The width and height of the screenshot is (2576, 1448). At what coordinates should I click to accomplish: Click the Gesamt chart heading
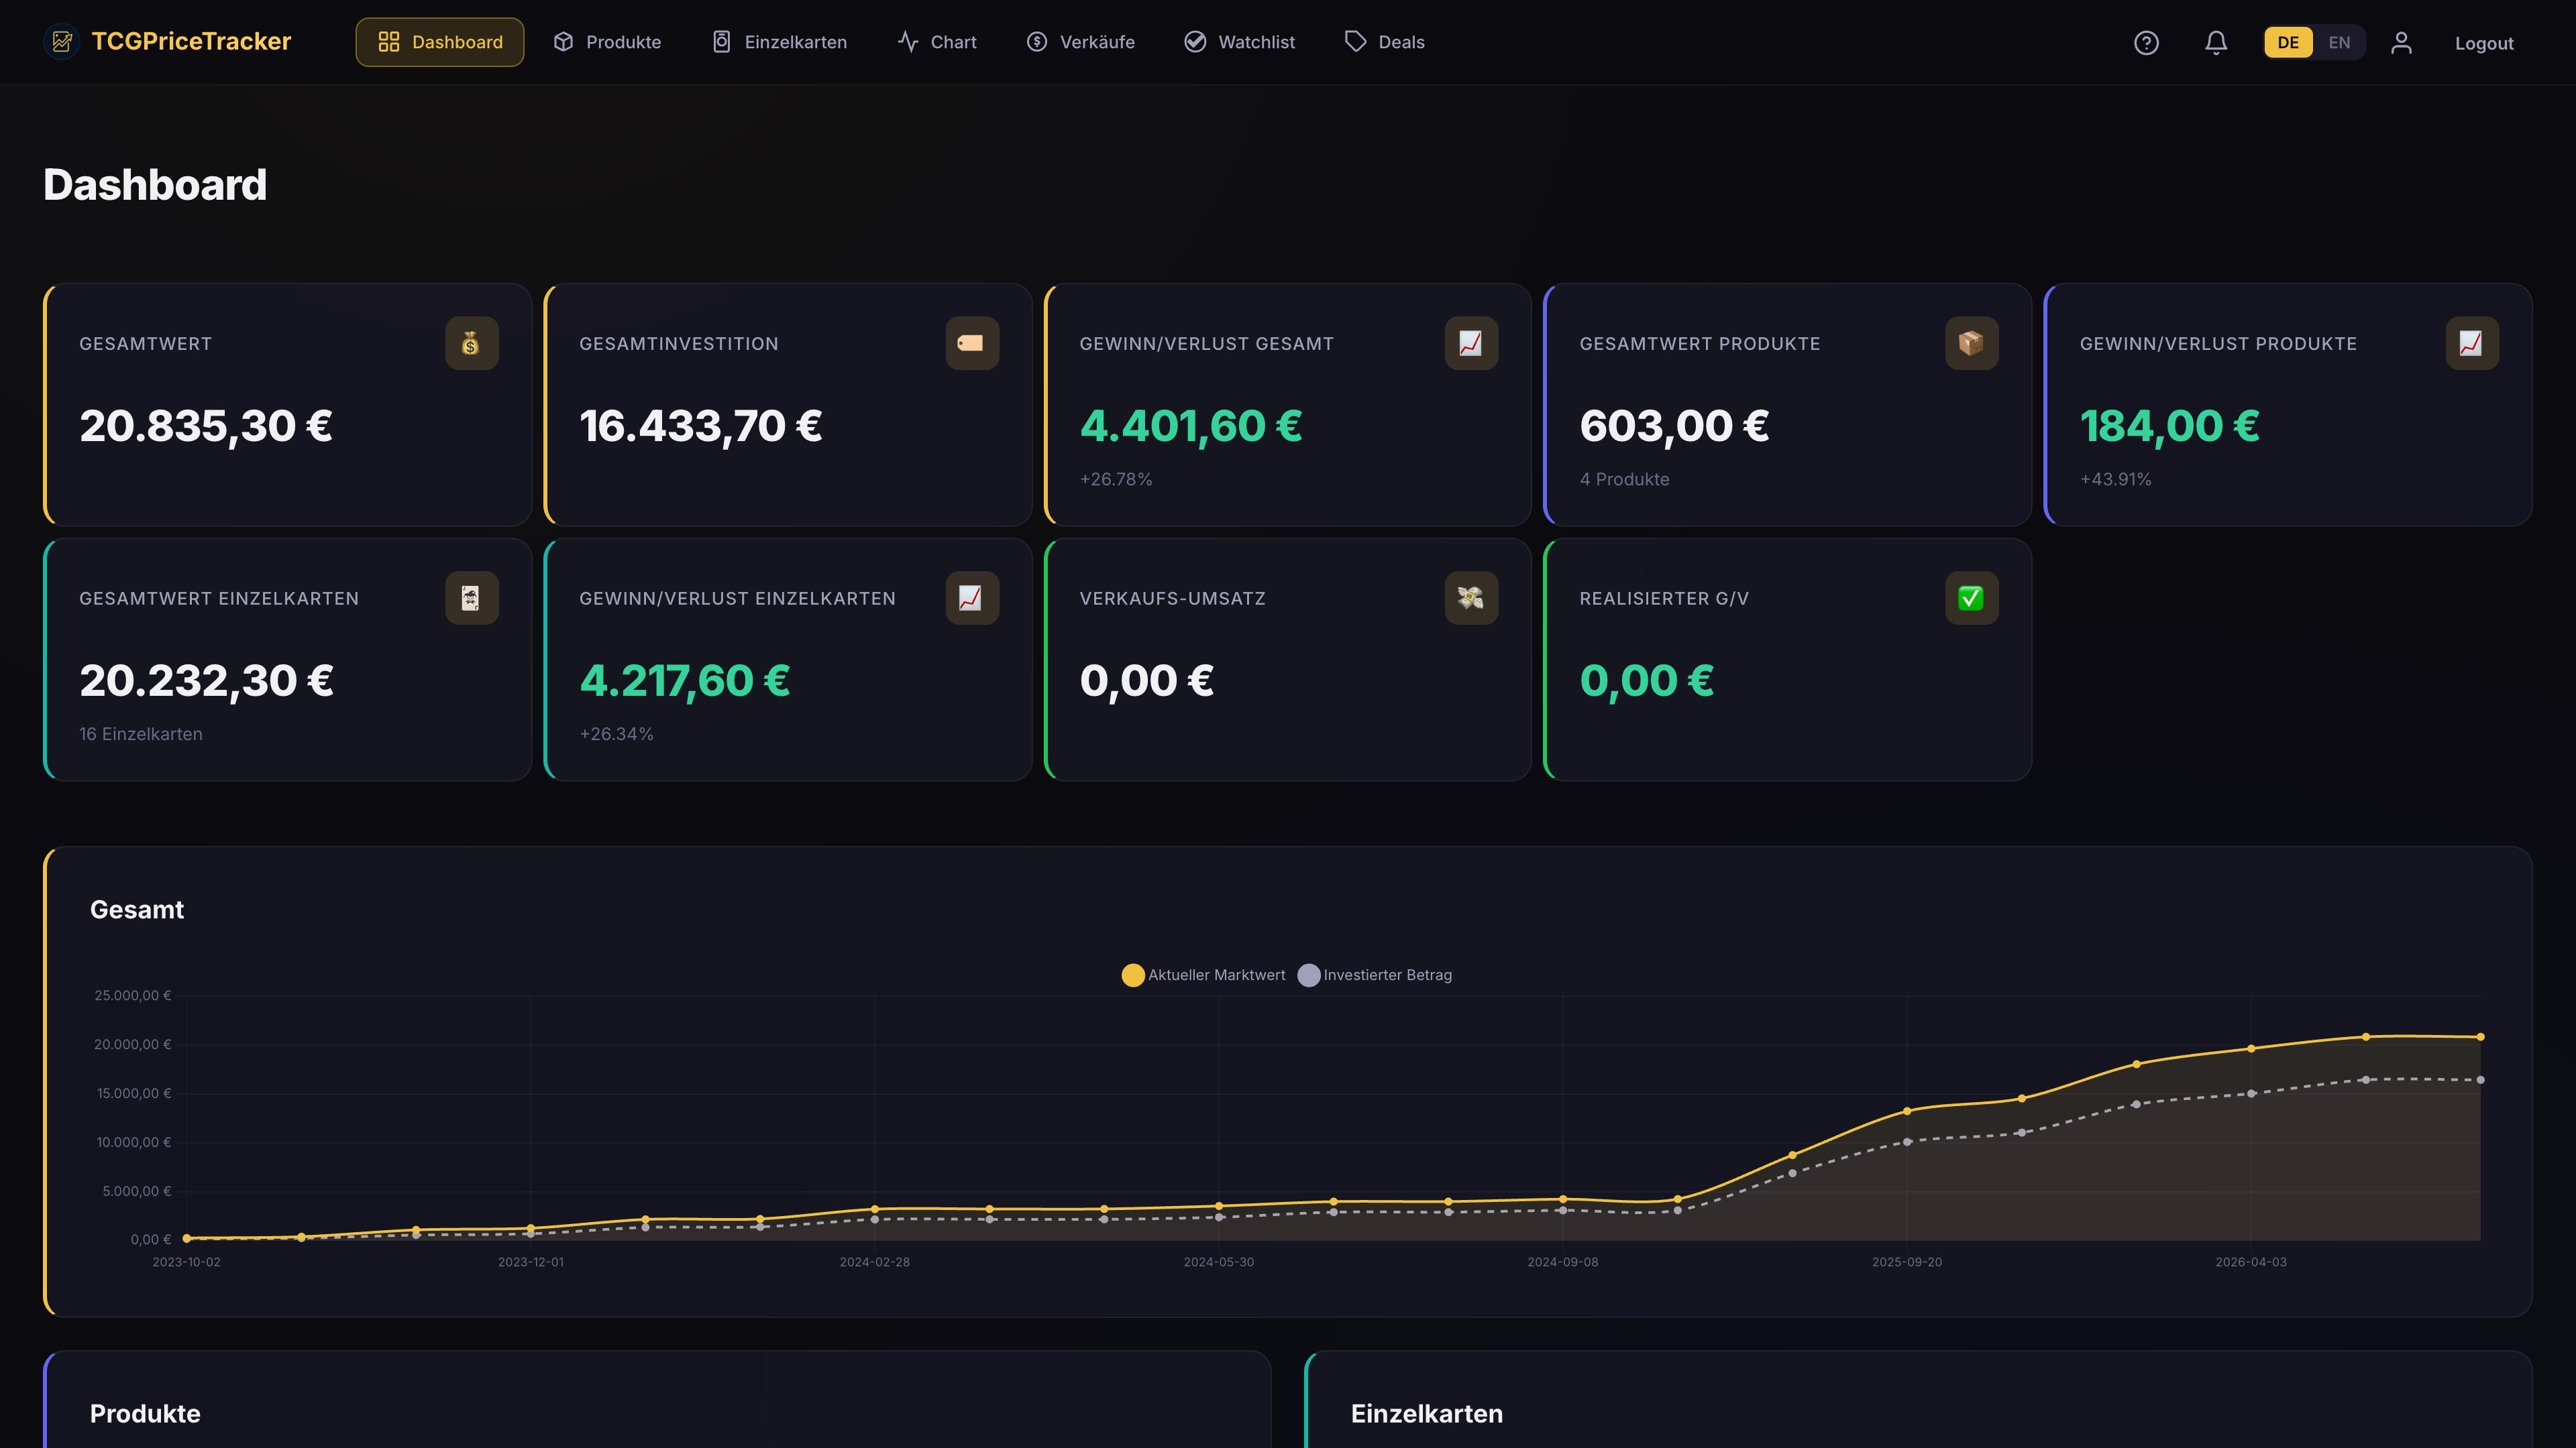pos(137,910)
